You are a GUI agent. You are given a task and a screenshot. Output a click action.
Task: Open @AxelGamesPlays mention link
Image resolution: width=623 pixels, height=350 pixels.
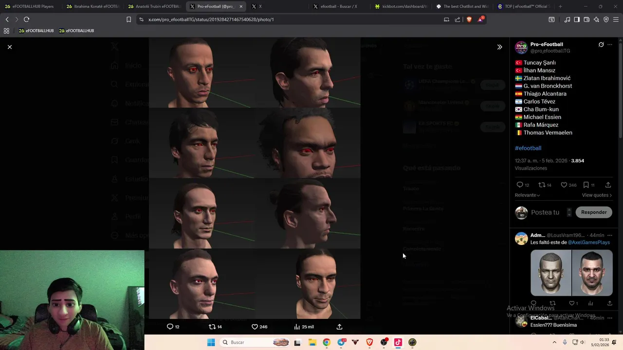588,242
